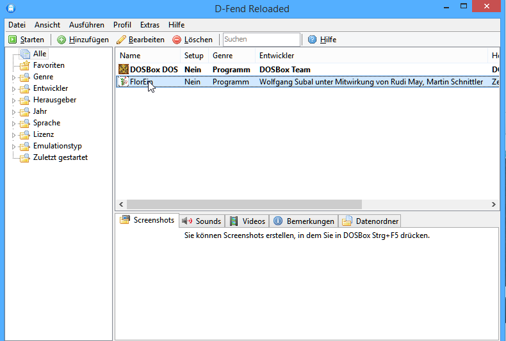Sort list by Genre column header

point(231,56)
